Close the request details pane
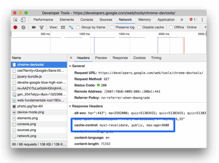Viewport: 219px width, 163px height. point(71,58)
